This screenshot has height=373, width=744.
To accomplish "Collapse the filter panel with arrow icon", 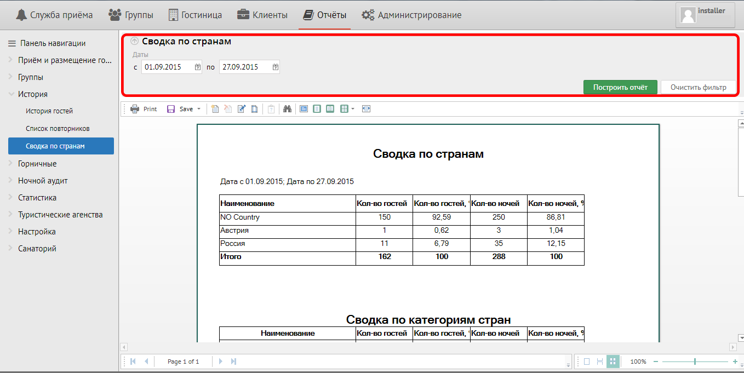I will pyautogui.click(x=135, y=41).
